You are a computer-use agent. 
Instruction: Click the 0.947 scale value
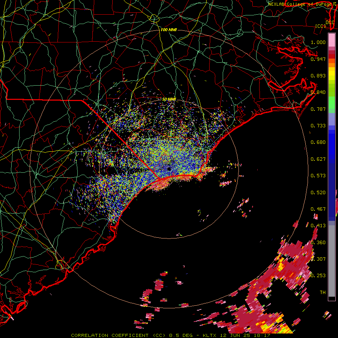[x=318, y=59]
